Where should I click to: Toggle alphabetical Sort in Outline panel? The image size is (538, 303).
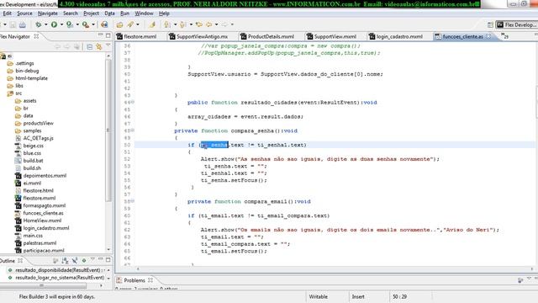(65, 261)
